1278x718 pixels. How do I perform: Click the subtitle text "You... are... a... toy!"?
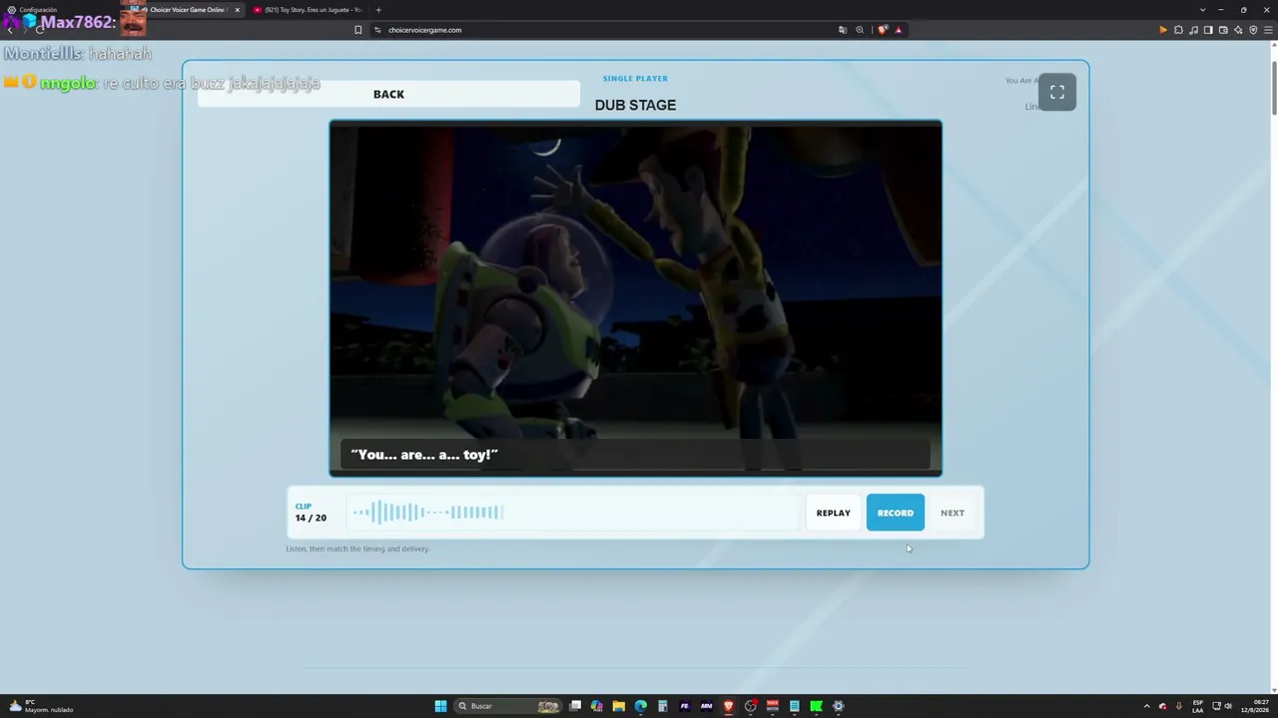[424, 455]
